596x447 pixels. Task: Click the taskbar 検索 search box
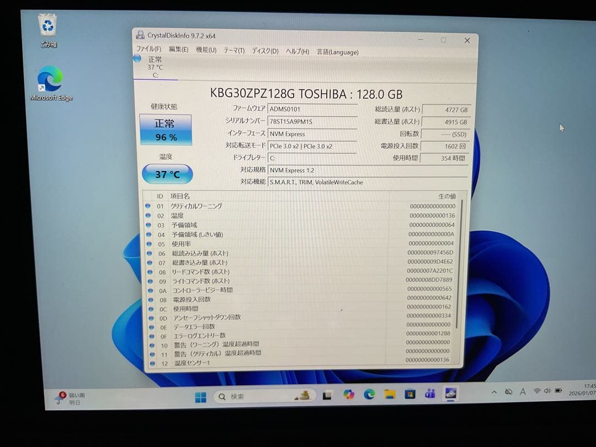264,396
